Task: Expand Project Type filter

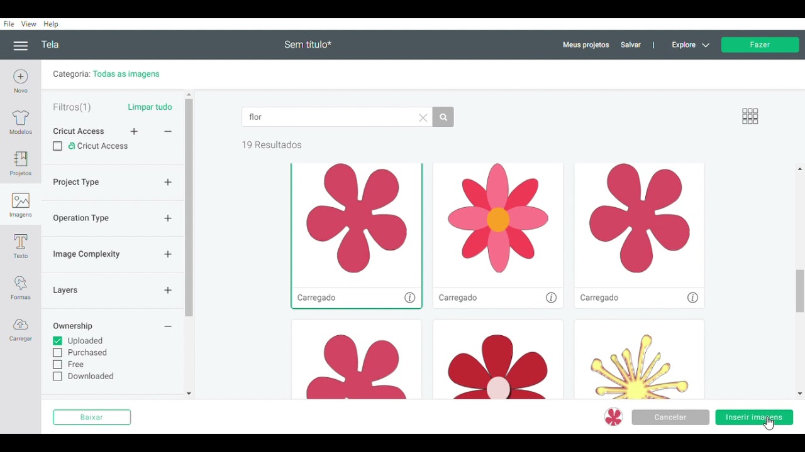Action: click(x=168, y=182)
